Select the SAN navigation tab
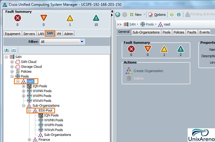This screenshot has width=215, height=142. [50, 33]
